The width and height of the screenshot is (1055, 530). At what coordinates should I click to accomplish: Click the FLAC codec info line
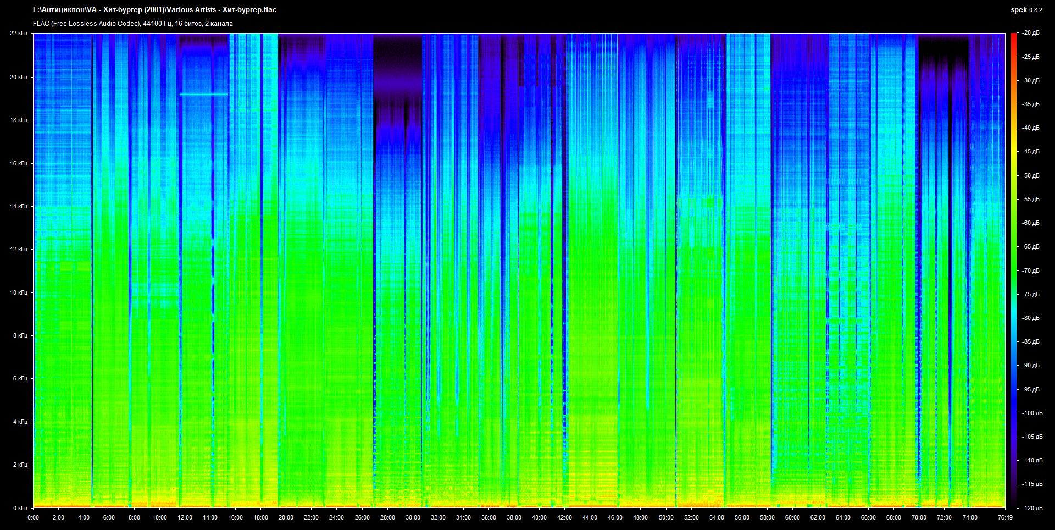click(132, 24)
